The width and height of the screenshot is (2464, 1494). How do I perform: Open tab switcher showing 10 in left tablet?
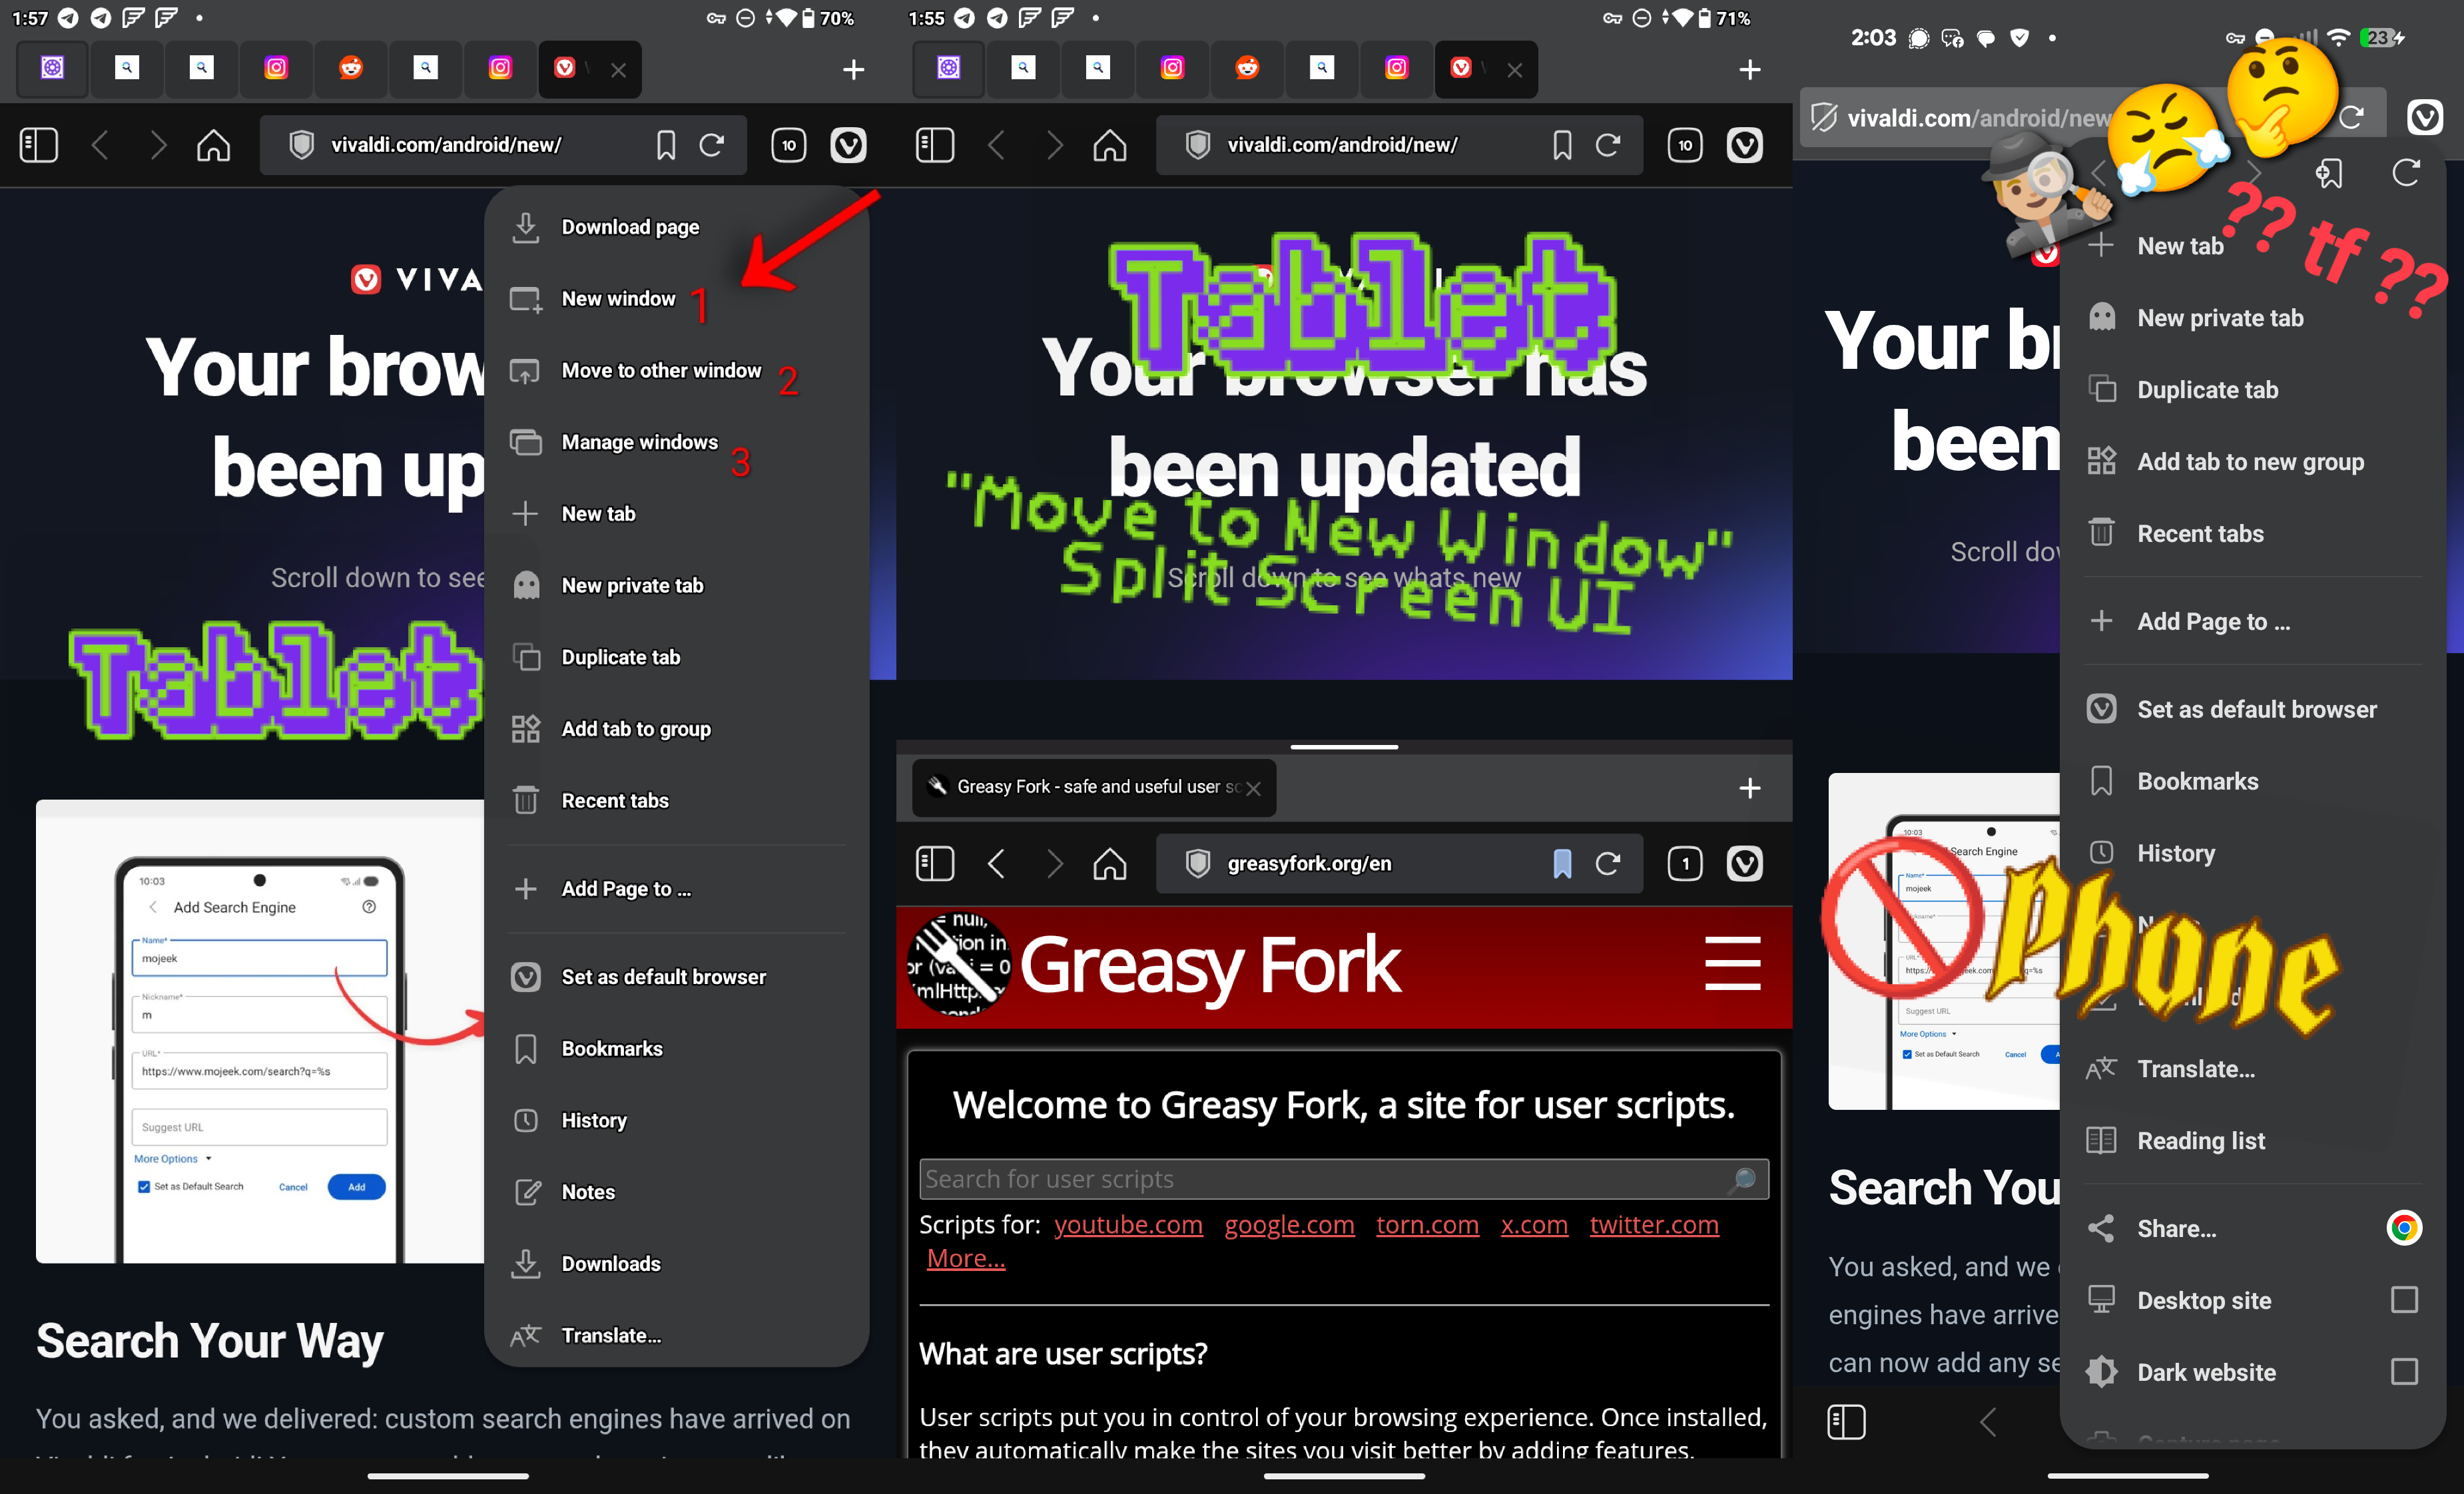click(x=789, y=145)
